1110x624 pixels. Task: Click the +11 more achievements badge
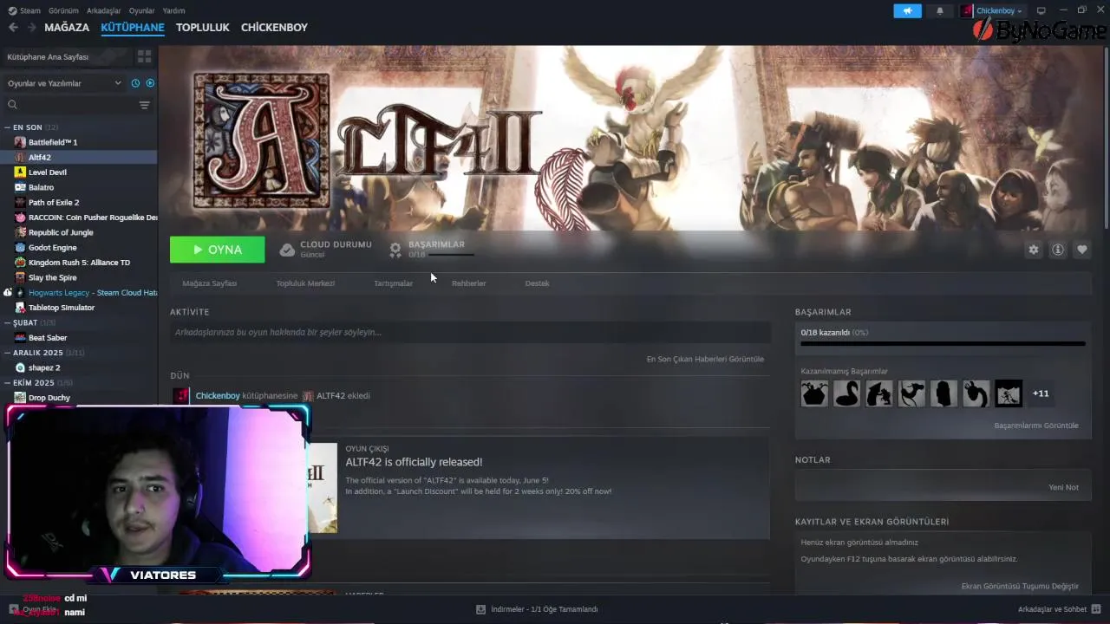coord(1041,393)
